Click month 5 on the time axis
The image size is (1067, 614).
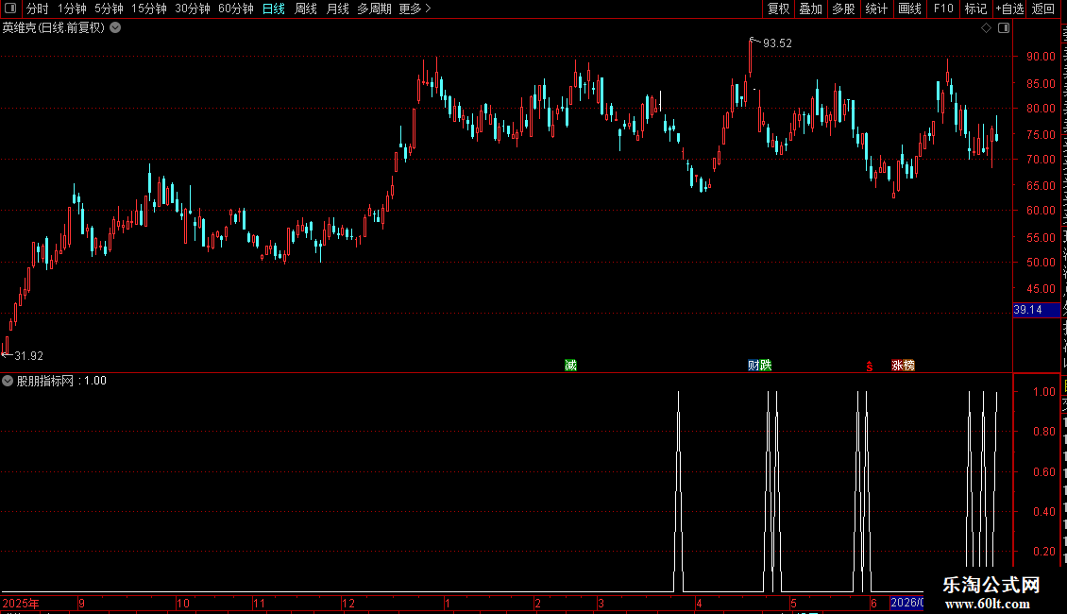click(793, 603)
